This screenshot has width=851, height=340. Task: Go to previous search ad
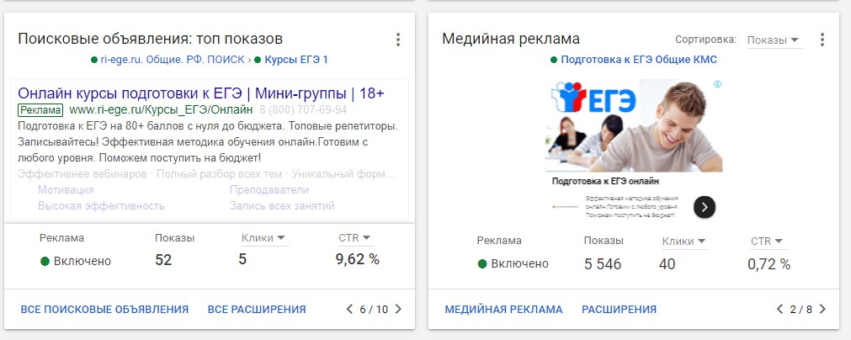[x=350, y=309]
